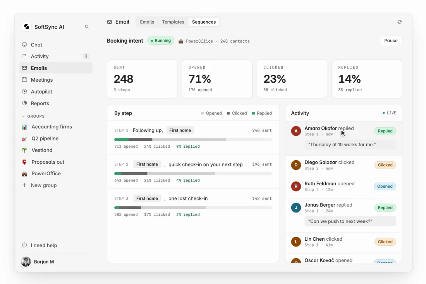Viewport: 426px width, 284px height.
Task: Click the Activity flag icon
Action: click(24, 56)
